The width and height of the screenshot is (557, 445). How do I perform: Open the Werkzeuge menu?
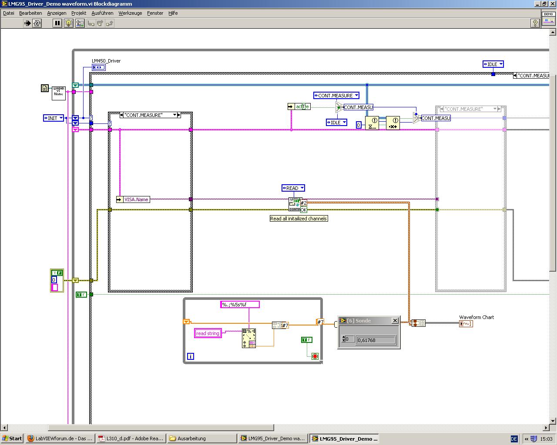(130, 13)
